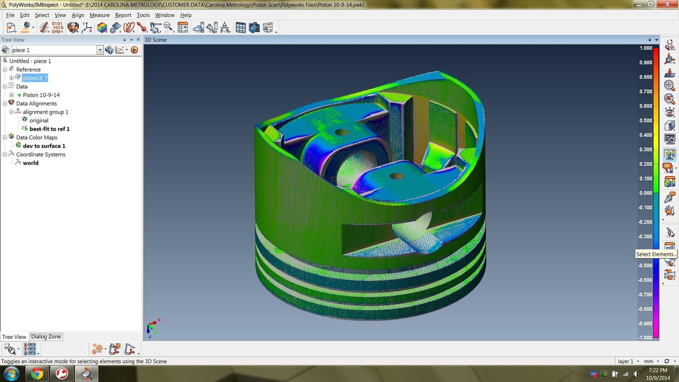Click the eye visibility icon in right toolbar
The height and width of the screenshot is (382, 679).
tap(669, 112)
